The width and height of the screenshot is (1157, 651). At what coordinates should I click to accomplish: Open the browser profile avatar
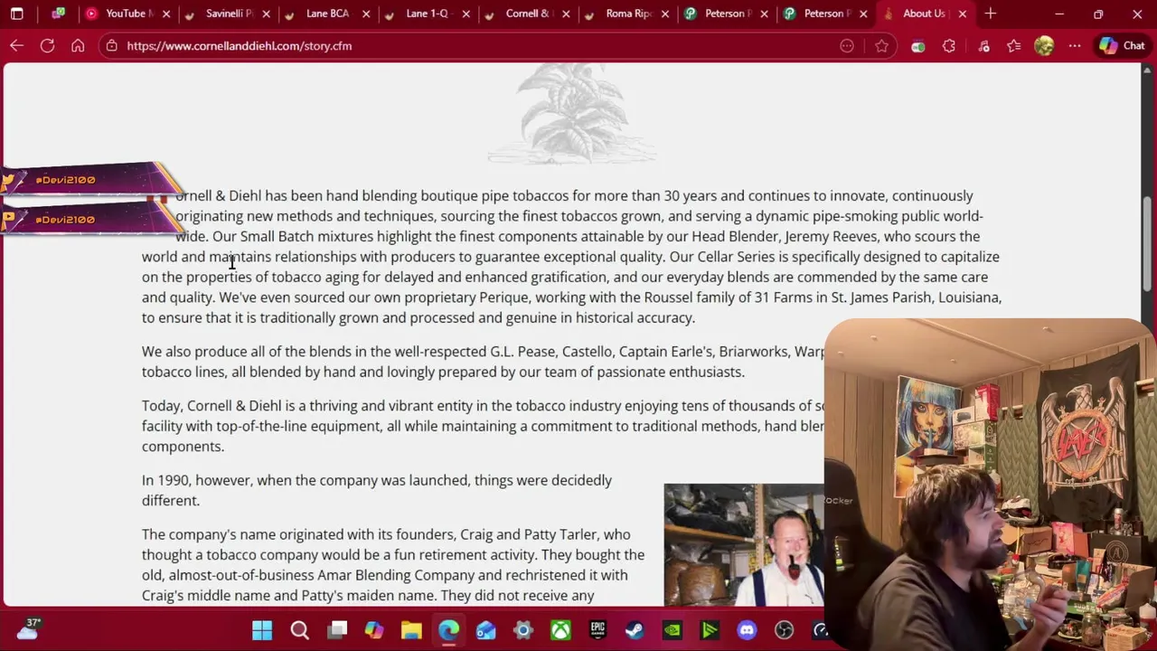[1044, 46]
